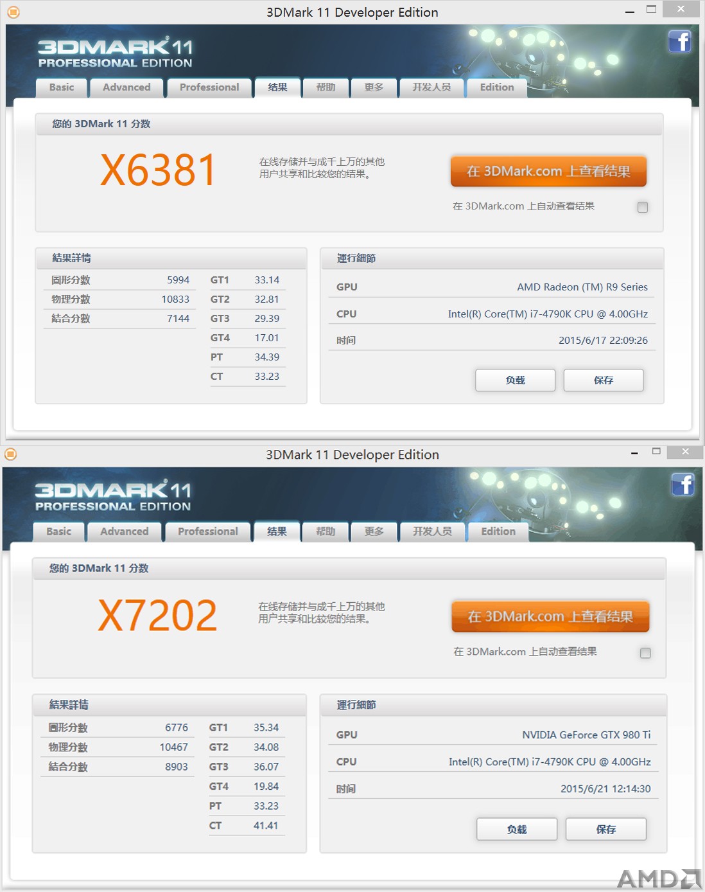Click the GT4 value 17.01
Image resolution: width=705 pixels, height=892 pixels.
pyautogui.click(x=267, y=338)
